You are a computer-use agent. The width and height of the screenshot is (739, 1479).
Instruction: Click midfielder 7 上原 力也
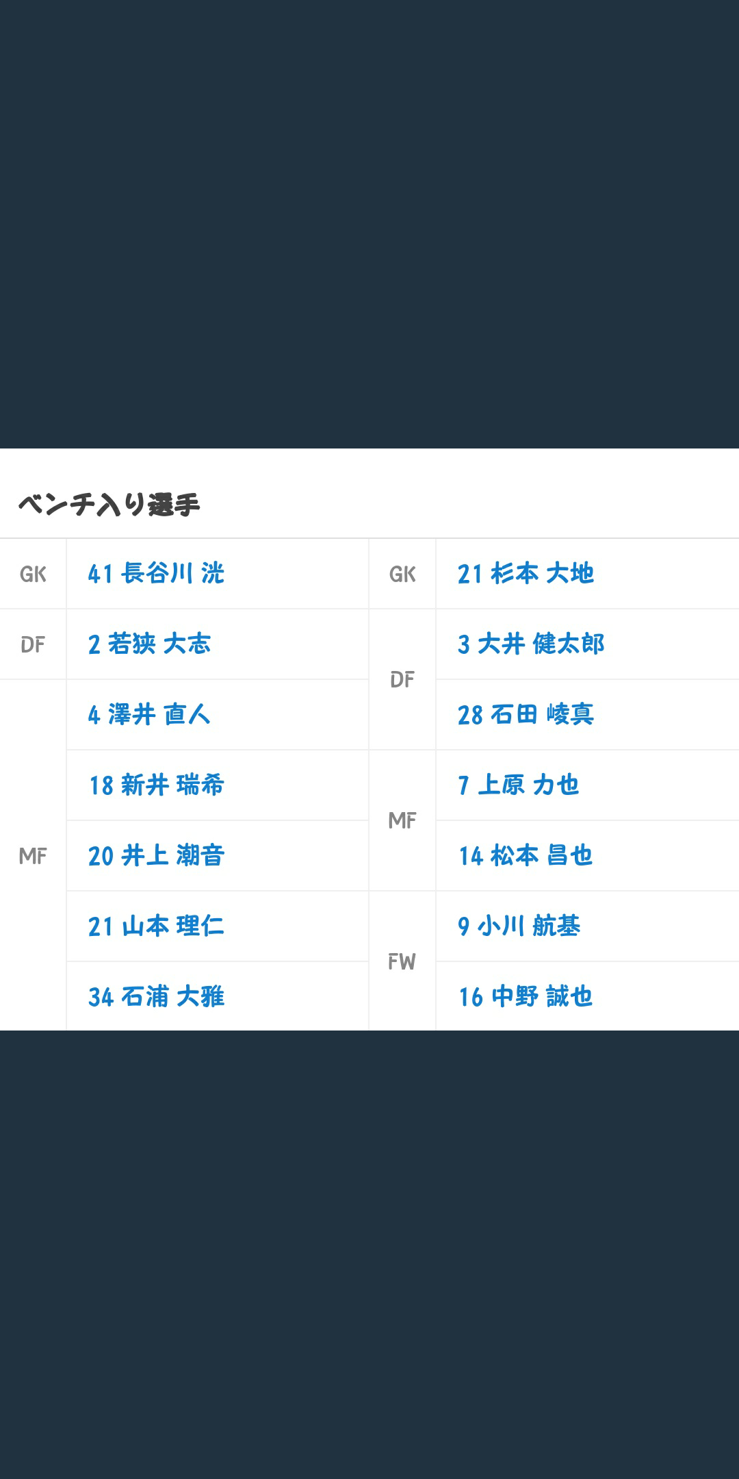click(519, 785)
